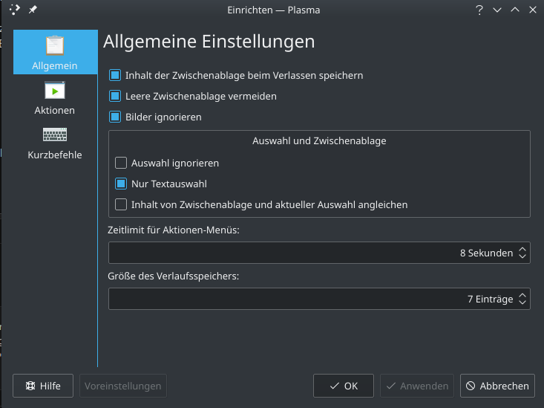Click the 'Größe des Verlaufsspeichers:' label

(x=174, y=276)
